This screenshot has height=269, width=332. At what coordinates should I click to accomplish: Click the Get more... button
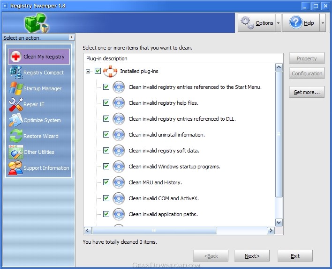[x=307, y=92]
